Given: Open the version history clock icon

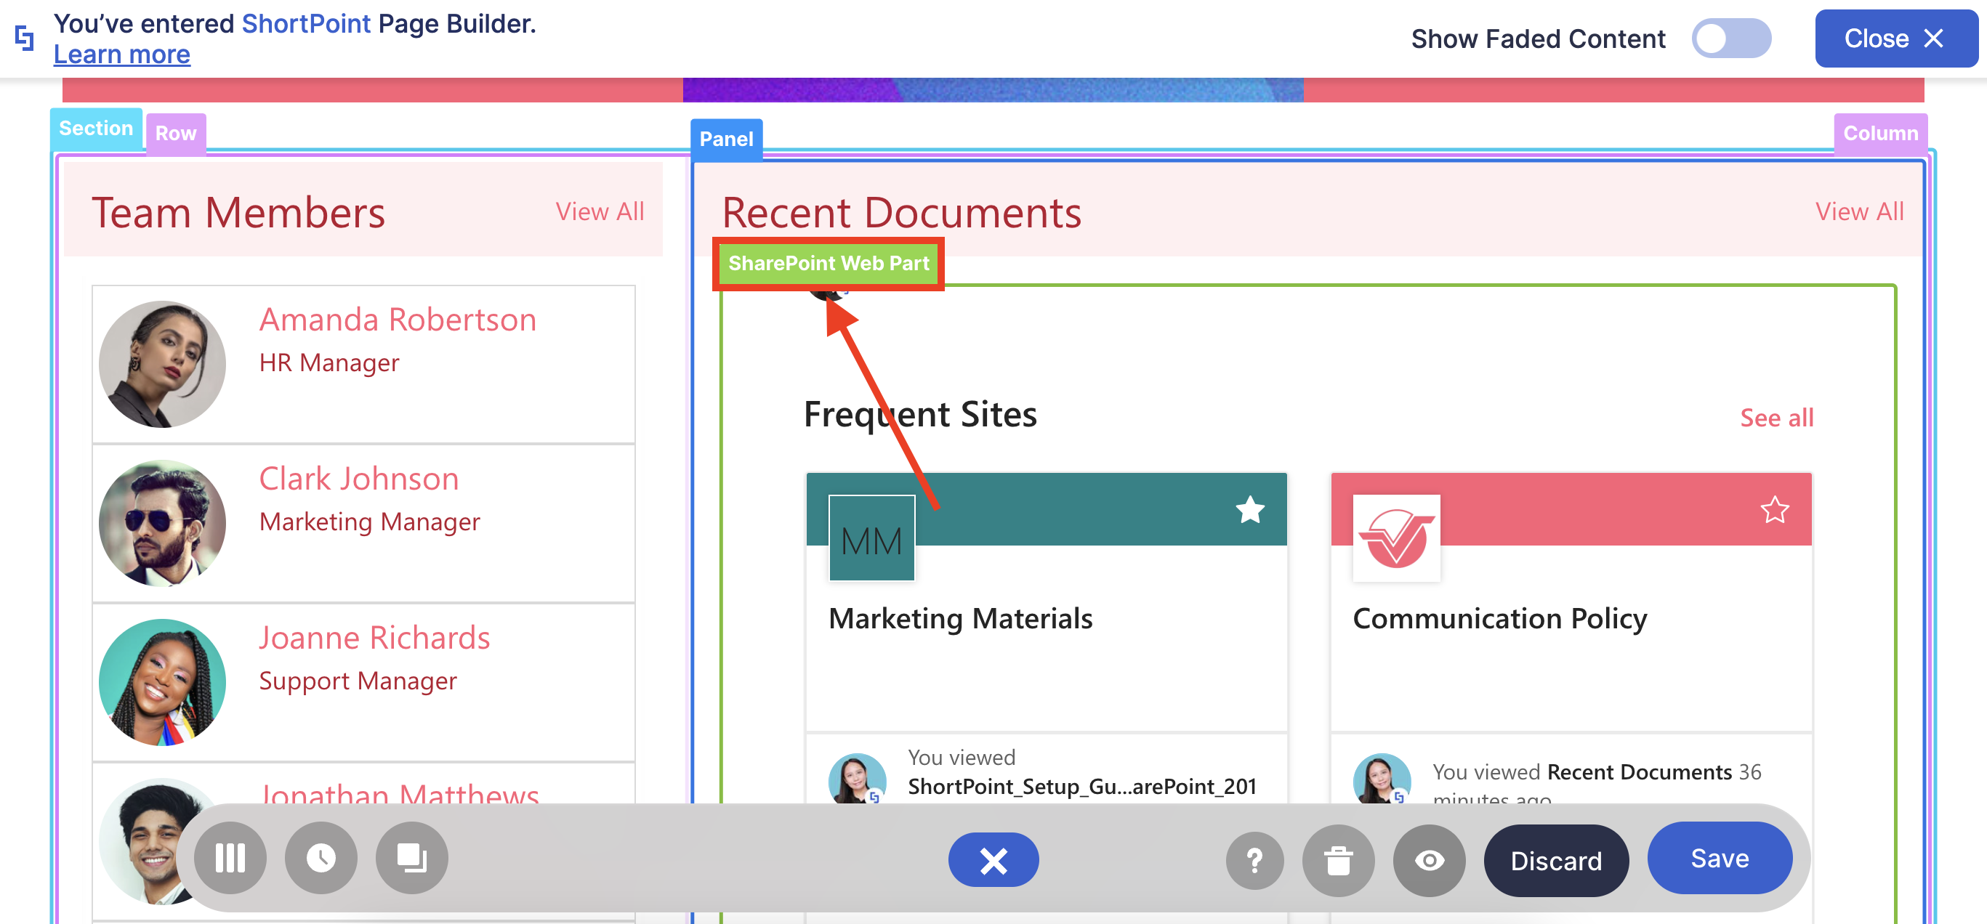Looking at the screenshot, I should (321, 858).
